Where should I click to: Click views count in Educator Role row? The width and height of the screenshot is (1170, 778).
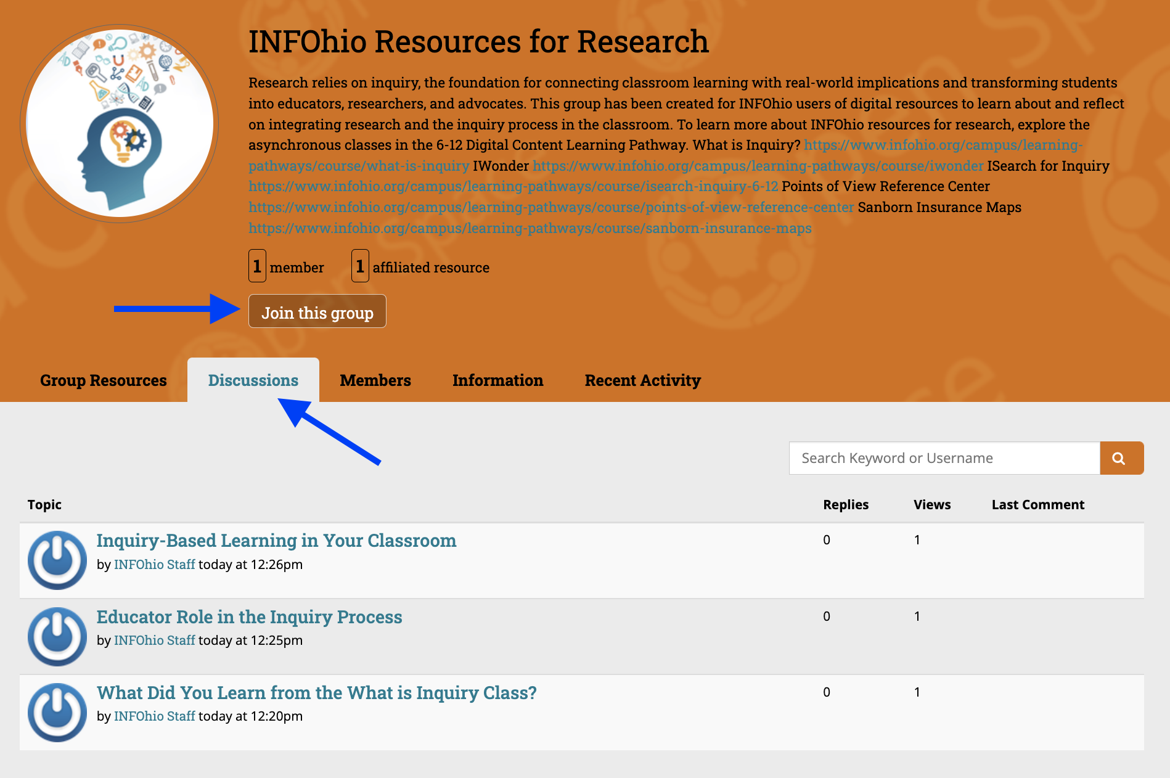pos(917,616)
